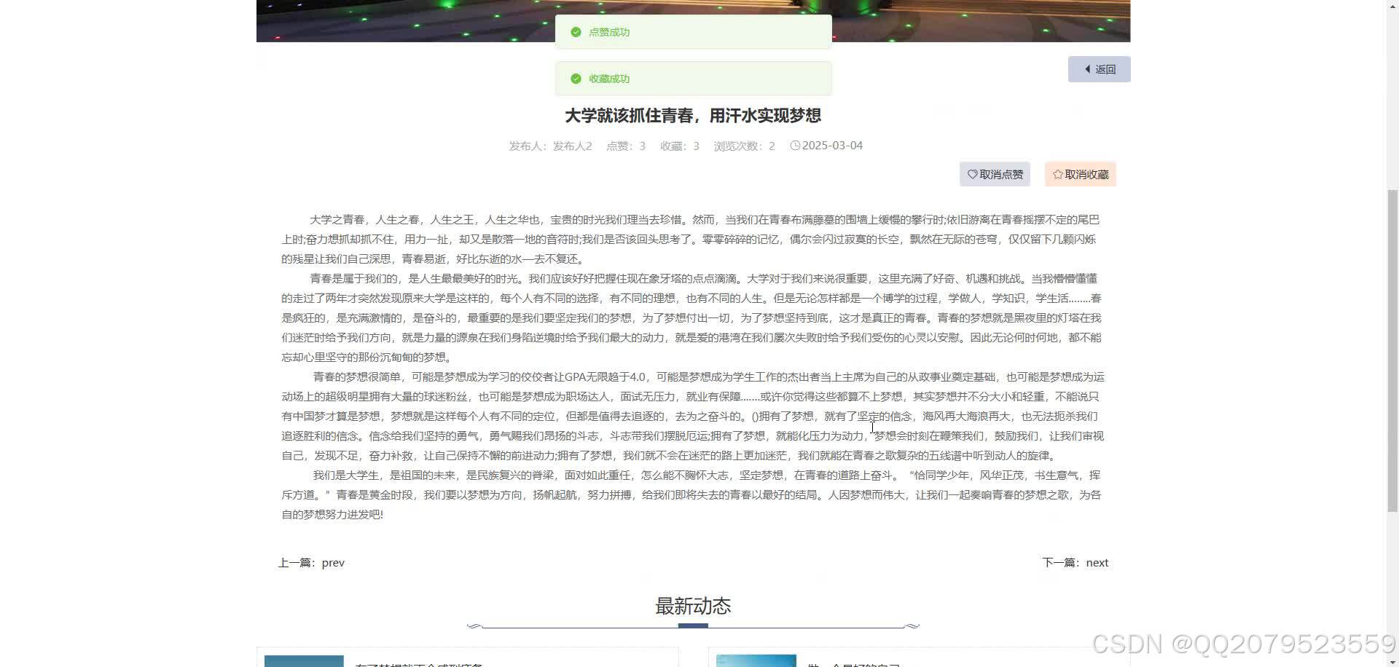Viewport: 1399px width, 667px height.
Task: Click the heart icon on 取消点赞 button
Action: (x=972, y=174)
